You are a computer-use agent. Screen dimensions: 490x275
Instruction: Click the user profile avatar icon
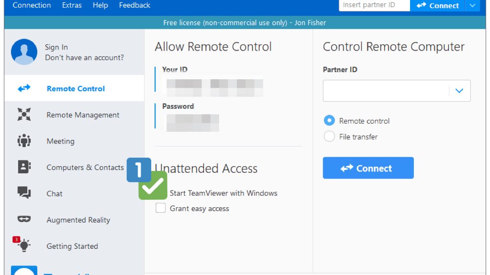[x=24, y=52]
